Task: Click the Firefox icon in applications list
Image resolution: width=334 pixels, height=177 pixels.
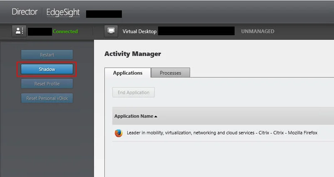Action: pos(119,133)
